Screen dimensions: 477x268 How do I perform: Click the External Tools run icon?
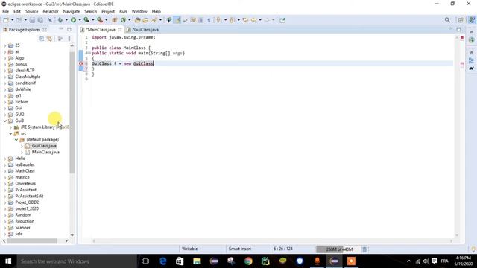tap(100, 20)
